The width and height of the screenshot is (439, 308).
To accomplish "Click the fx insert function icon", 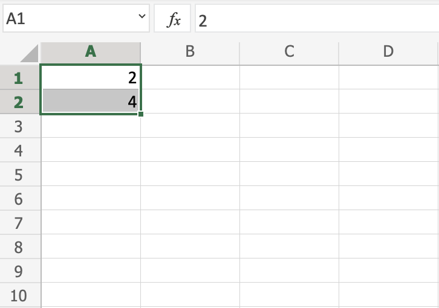I will (x=174, y=20).
